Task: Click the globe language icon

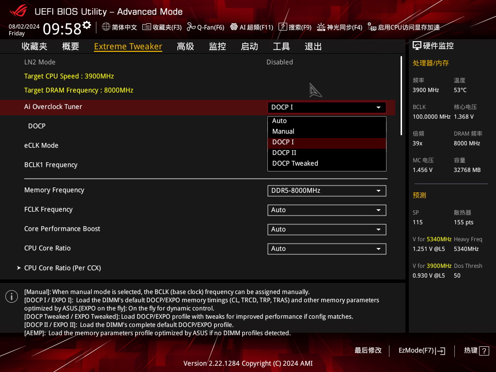Action: coord(106,27)
